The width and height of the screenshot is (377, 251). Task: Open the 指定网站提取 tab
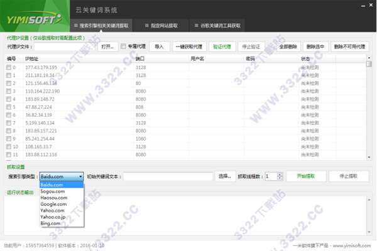point(161,26)
